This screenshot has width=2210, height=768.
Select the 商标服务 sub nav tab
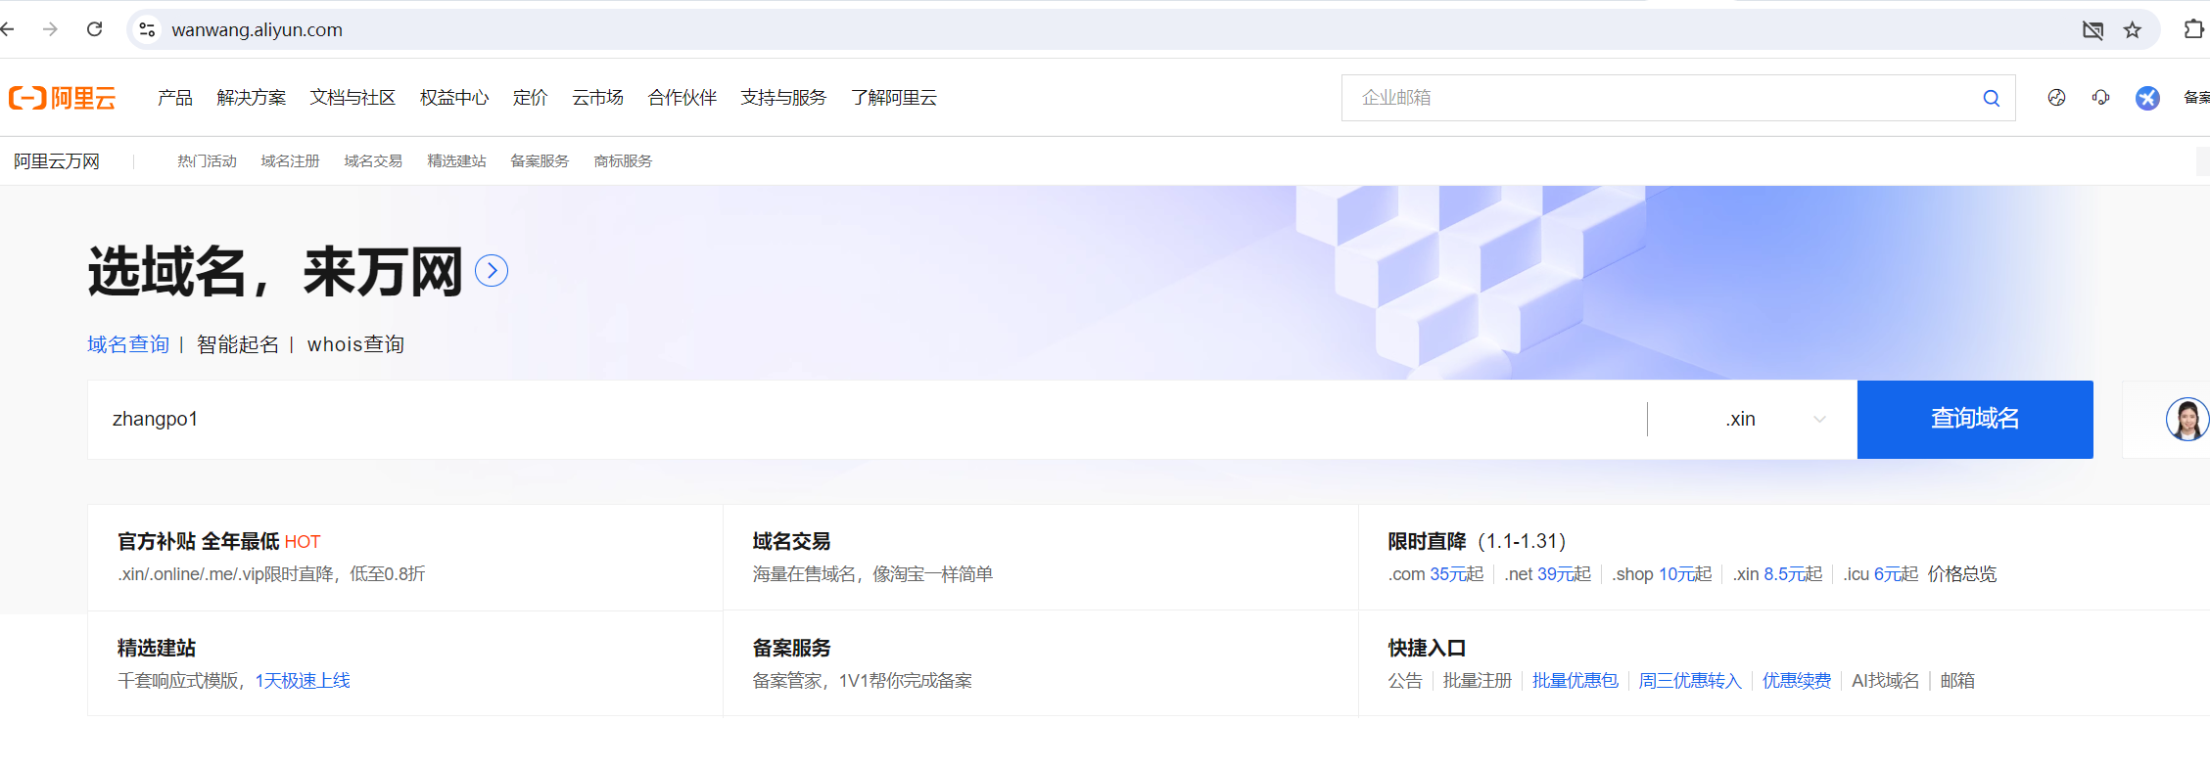tap(623, 161)
